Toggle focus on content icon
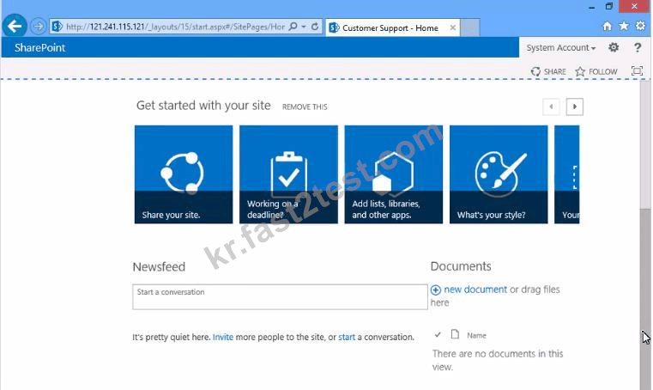The image size is (653, 390). pyautogui.click(x=637, y=71)
